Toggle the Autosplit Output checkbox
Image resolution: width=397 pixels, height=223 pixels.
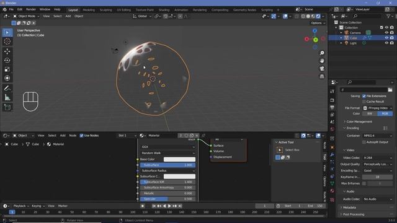[x=364, y=142]
